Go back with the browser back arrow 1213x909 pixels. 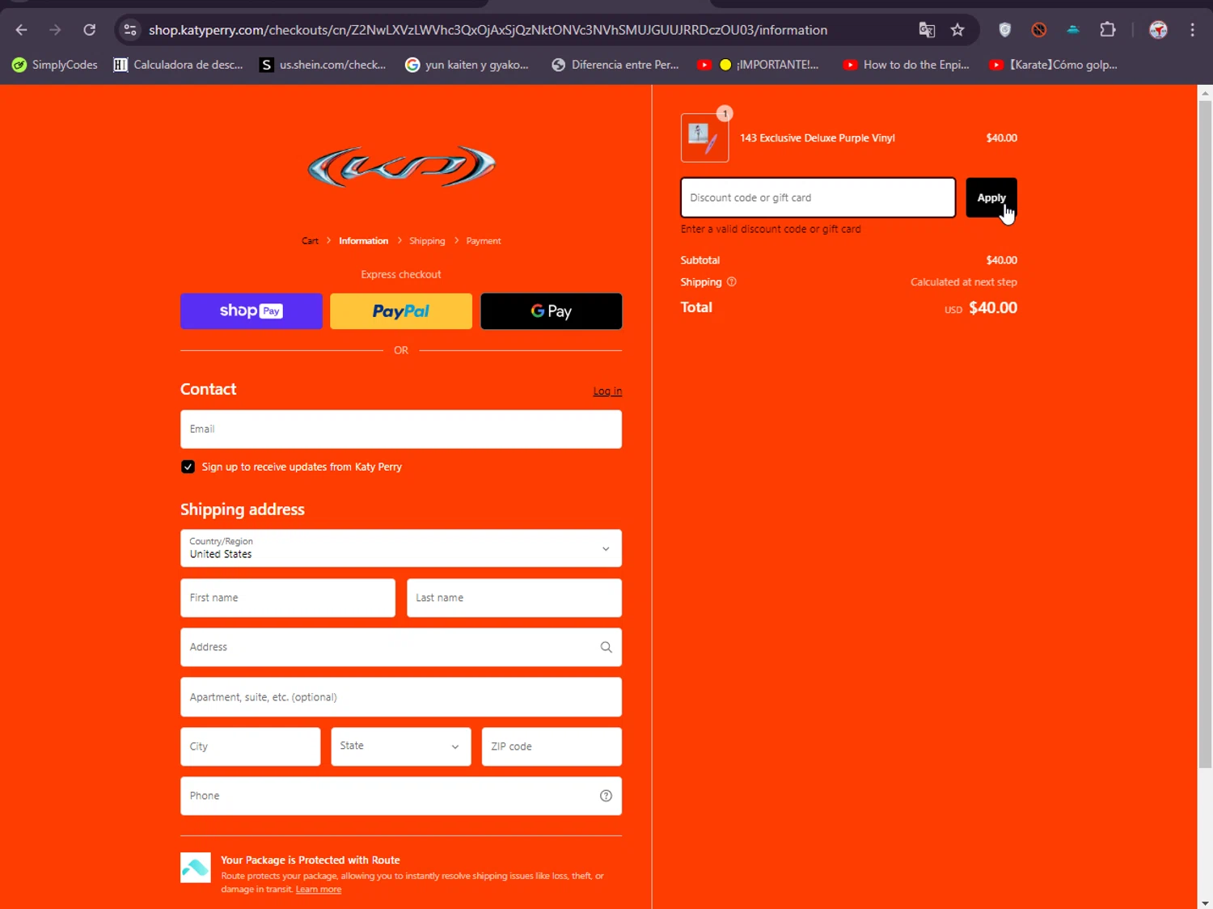(x=22, y=30)
